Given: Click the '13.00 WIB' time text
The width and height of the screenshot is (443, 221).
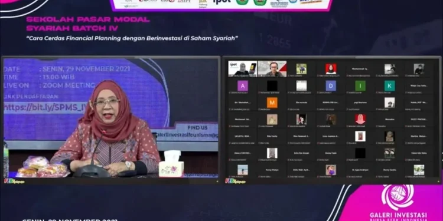Looking at the screenshot, I should [x=58, y=77].
